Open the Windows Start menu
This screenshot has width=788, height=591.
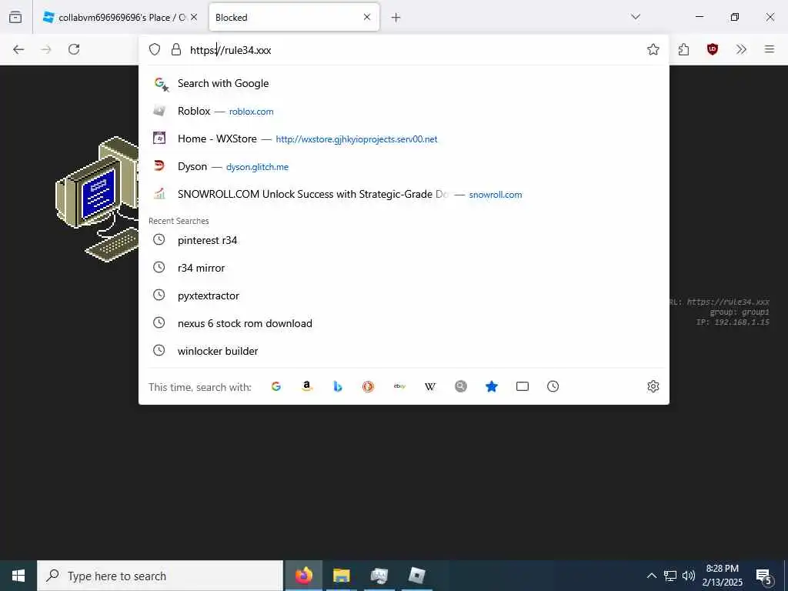pos(18,576)
